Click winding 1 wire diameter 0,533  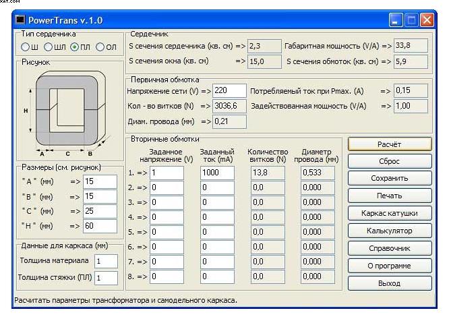318,173
